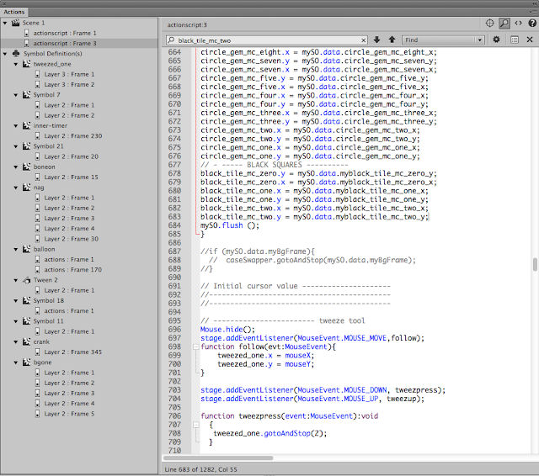
Task: Collapse the boneon node
Action: tap(16, 167)
